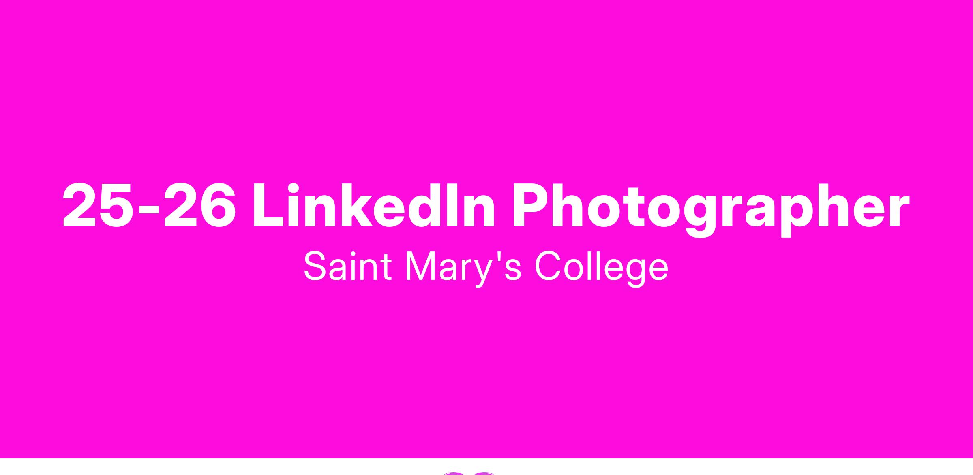Click the white strip beneath the banner
The image size is (973, 475).
pyautogui.click(x=243, y=466)
